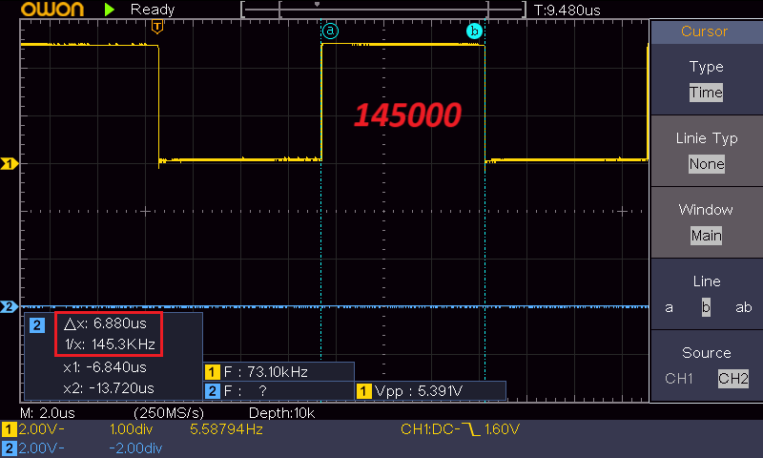Click the yellow channel 1 frequency badge
Image resolution: width=763 pixels, height=458 pixels.
pyautogui.click(x=212, y=372)
